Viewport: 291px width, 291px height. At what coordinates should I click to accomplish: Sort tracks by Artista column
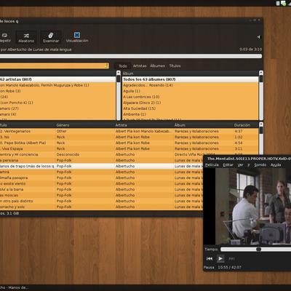pos(144,125)
